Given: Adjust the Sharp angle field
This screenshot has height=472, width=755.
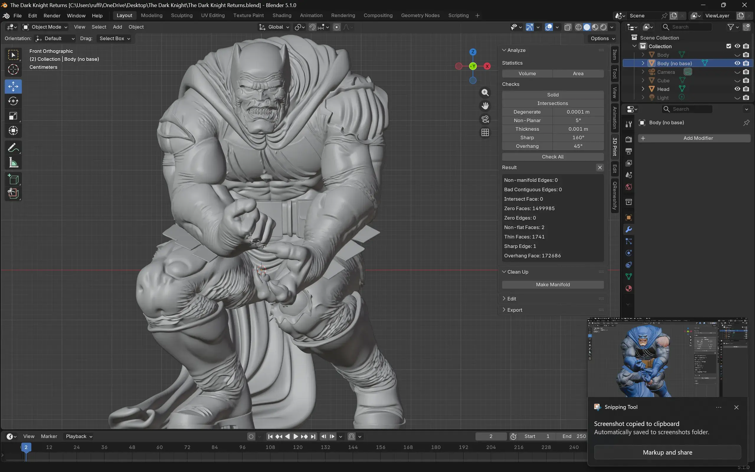Looking at the screenshot, I should pos(578,138).
